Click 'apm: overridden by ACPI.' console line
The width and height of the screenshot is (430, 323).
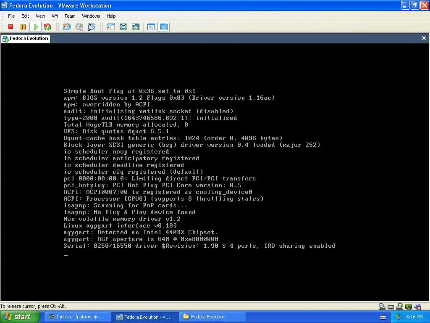pyautogui.click(x=108, y=104)
